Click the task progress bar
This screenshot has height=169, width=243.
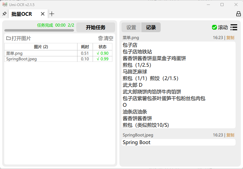(39, 30)
